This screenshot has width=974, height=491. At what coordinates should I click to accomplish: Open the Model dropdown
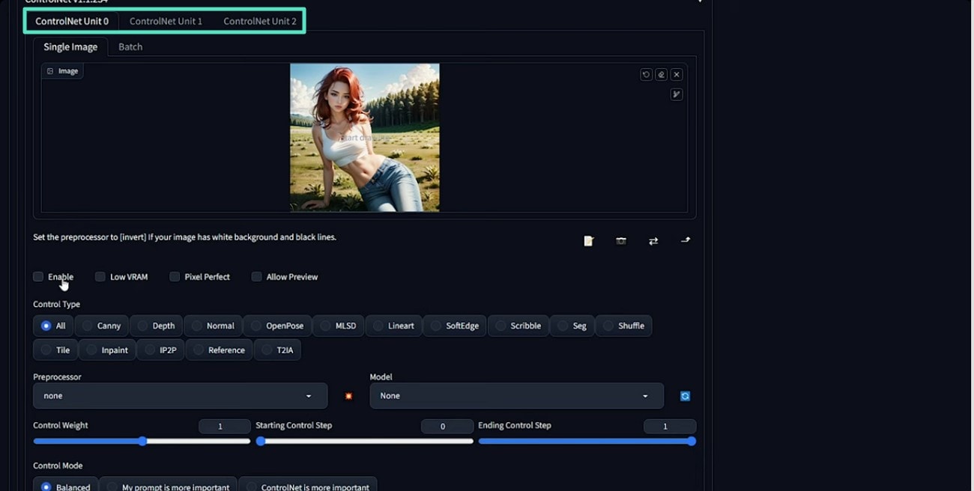coord(516,396)
